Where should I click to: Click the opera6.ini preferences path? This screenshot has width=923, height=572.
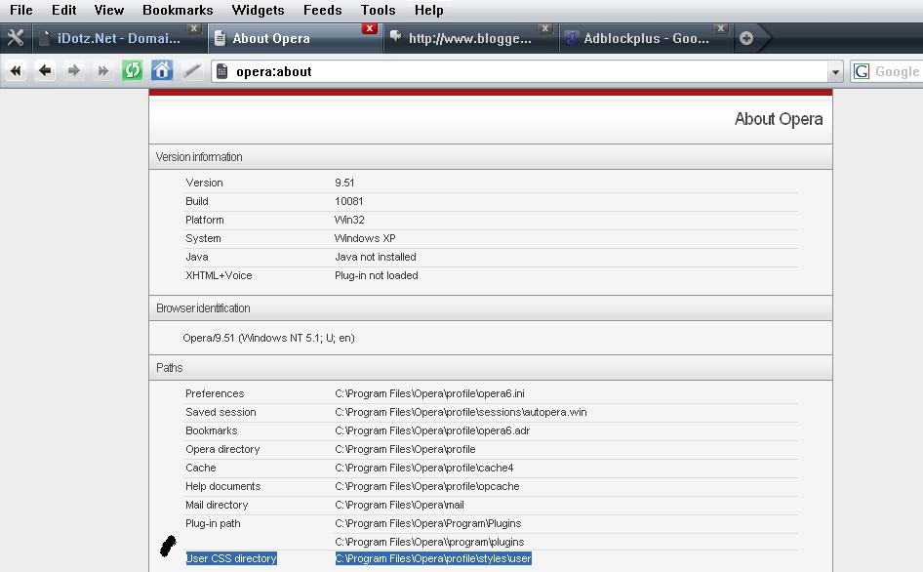[429, 393]
